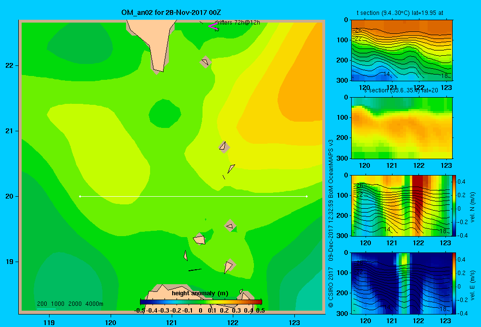Click the 18 contour label in the t section
This screenshot has height=327, width=481.
[x=444, y=76]
